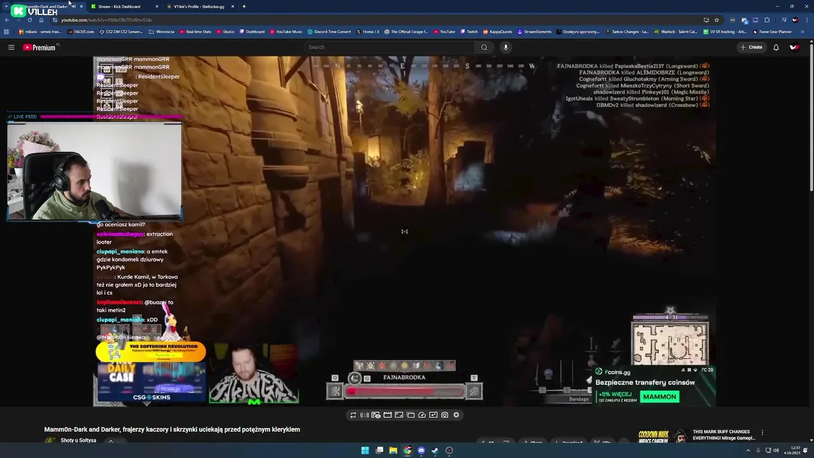Click the playback speed gauge icon
This screenshot has width=814, height=458.
click(422, 415)
